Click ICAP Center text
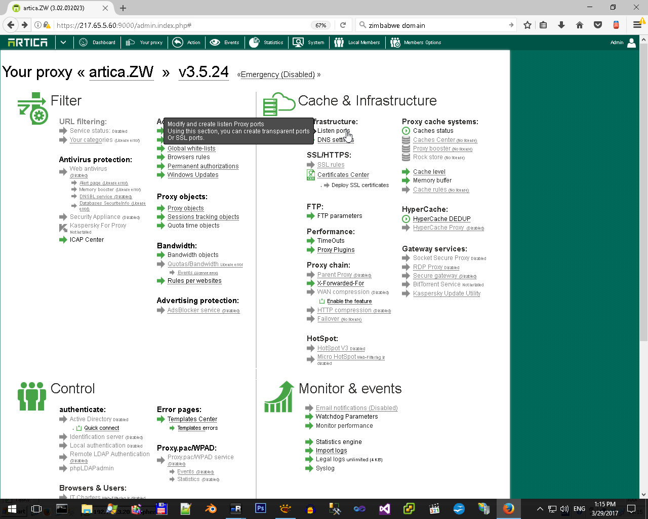 (87, 240)
